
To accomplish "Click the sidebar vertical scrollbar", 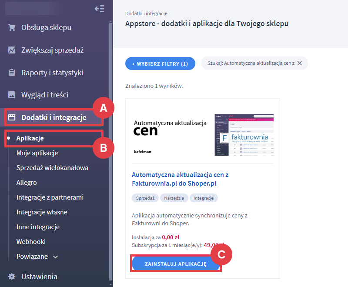I will tap(111, 151).
